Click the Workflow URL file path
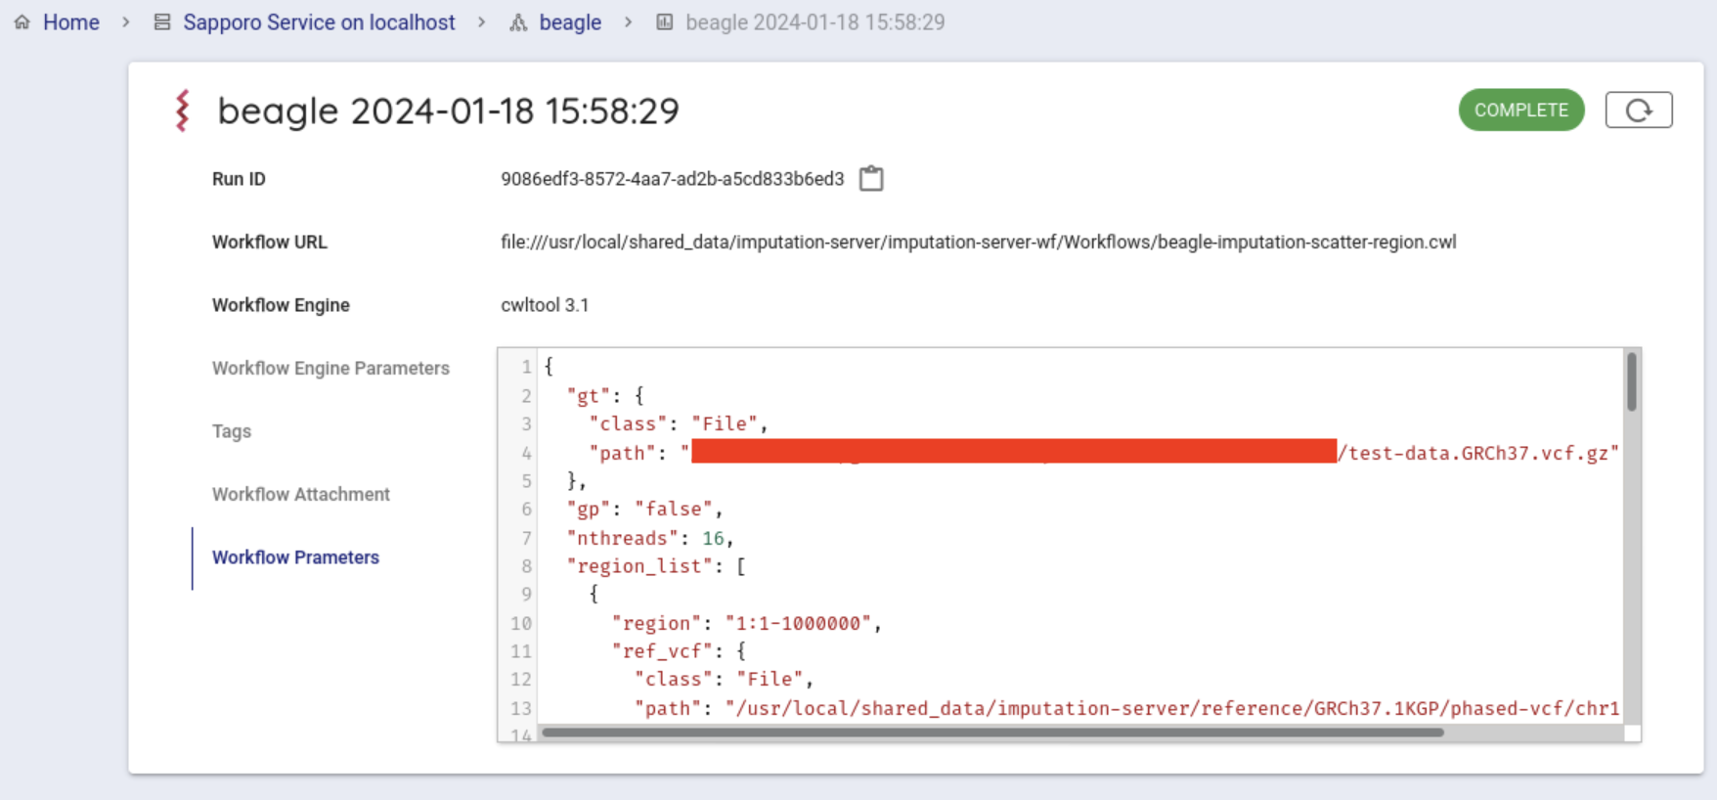1717x800 pixels. click(978, 243)
